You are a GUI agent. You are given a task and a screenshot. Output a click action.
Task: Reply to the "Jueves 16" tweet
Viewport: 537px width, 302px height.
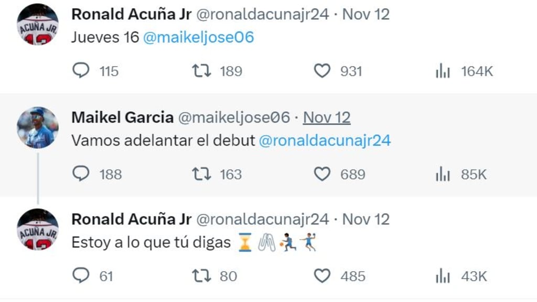pyautogui.click(x=81, y=71)
